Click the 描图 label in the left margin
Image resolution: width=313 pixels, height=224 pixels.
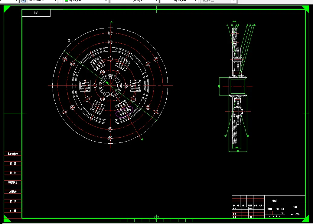point(13,164)
